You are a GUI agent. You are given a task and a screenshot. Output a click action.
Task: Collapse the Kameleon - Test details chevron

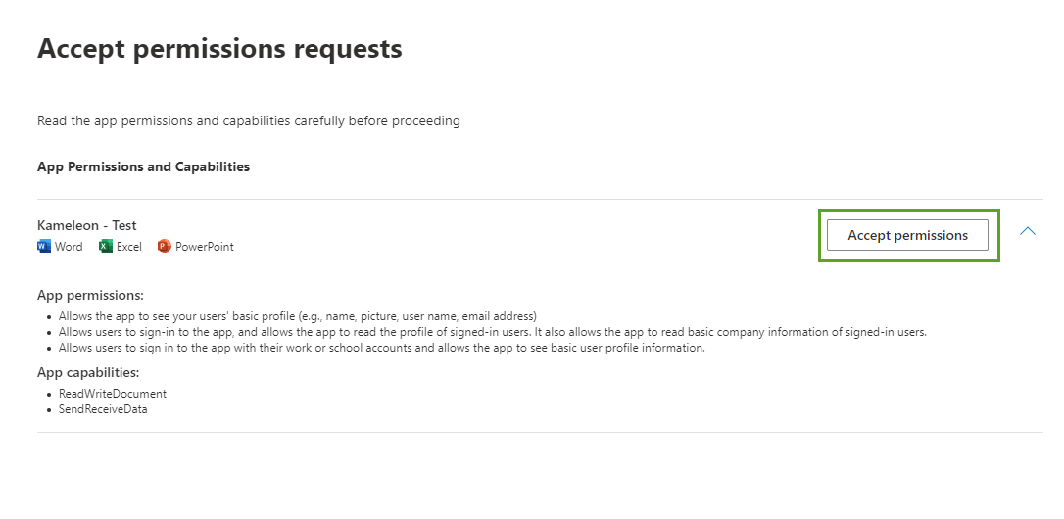pyautogui.click(x=1027, y=231)
